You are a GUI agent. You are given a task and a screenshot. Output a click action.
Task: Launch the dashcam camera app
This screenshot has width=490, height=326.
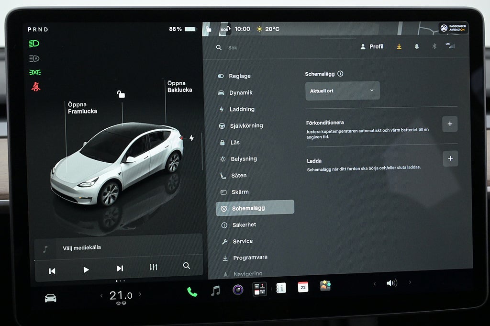238,290
